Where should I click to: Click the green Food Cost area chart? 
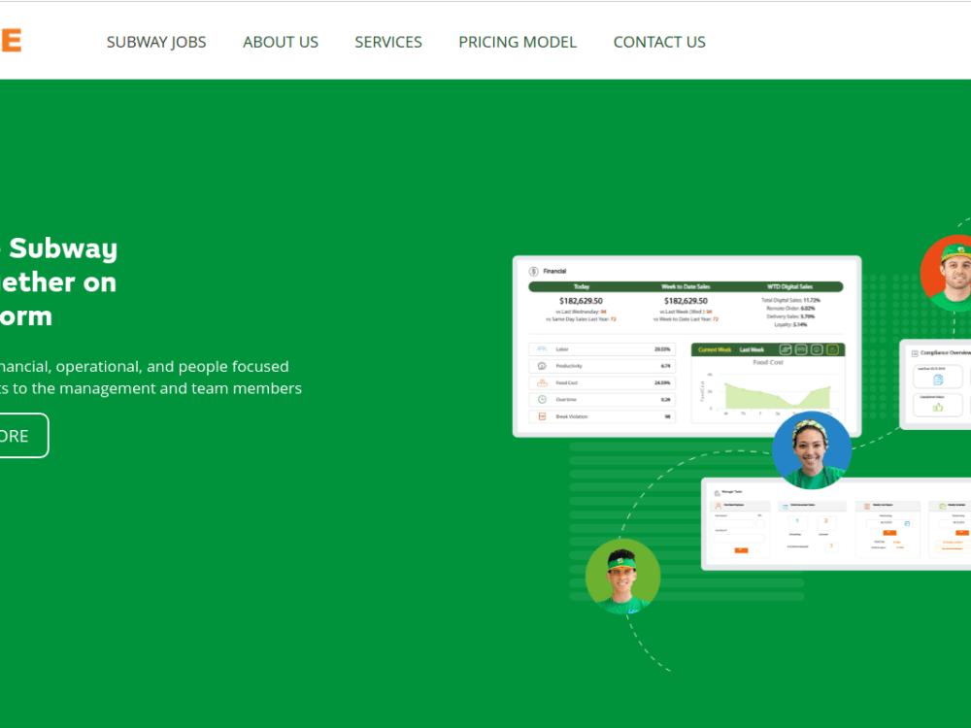click(778, 397)
